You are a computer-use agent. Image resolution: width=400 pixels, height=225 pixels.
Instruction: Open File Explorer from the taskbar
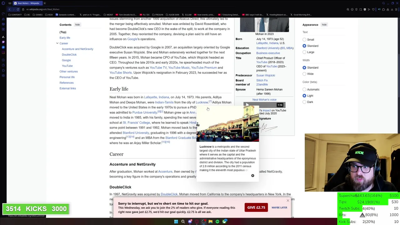pyautogui.click(x=211, y=222)
